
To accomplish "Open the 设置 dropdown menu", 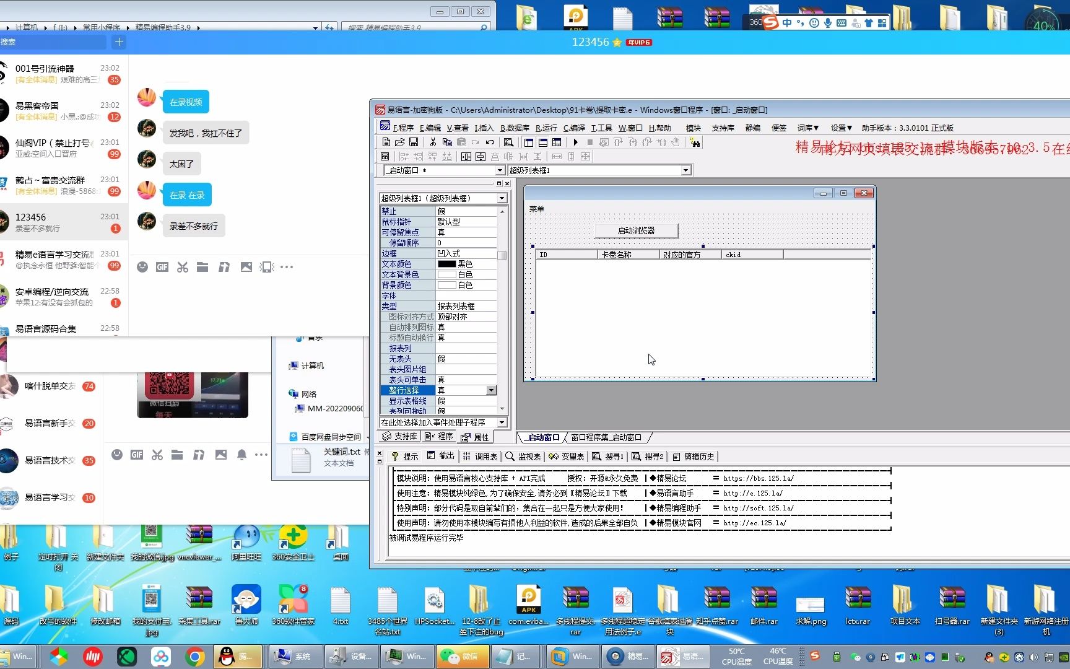I will click(841, 128).
